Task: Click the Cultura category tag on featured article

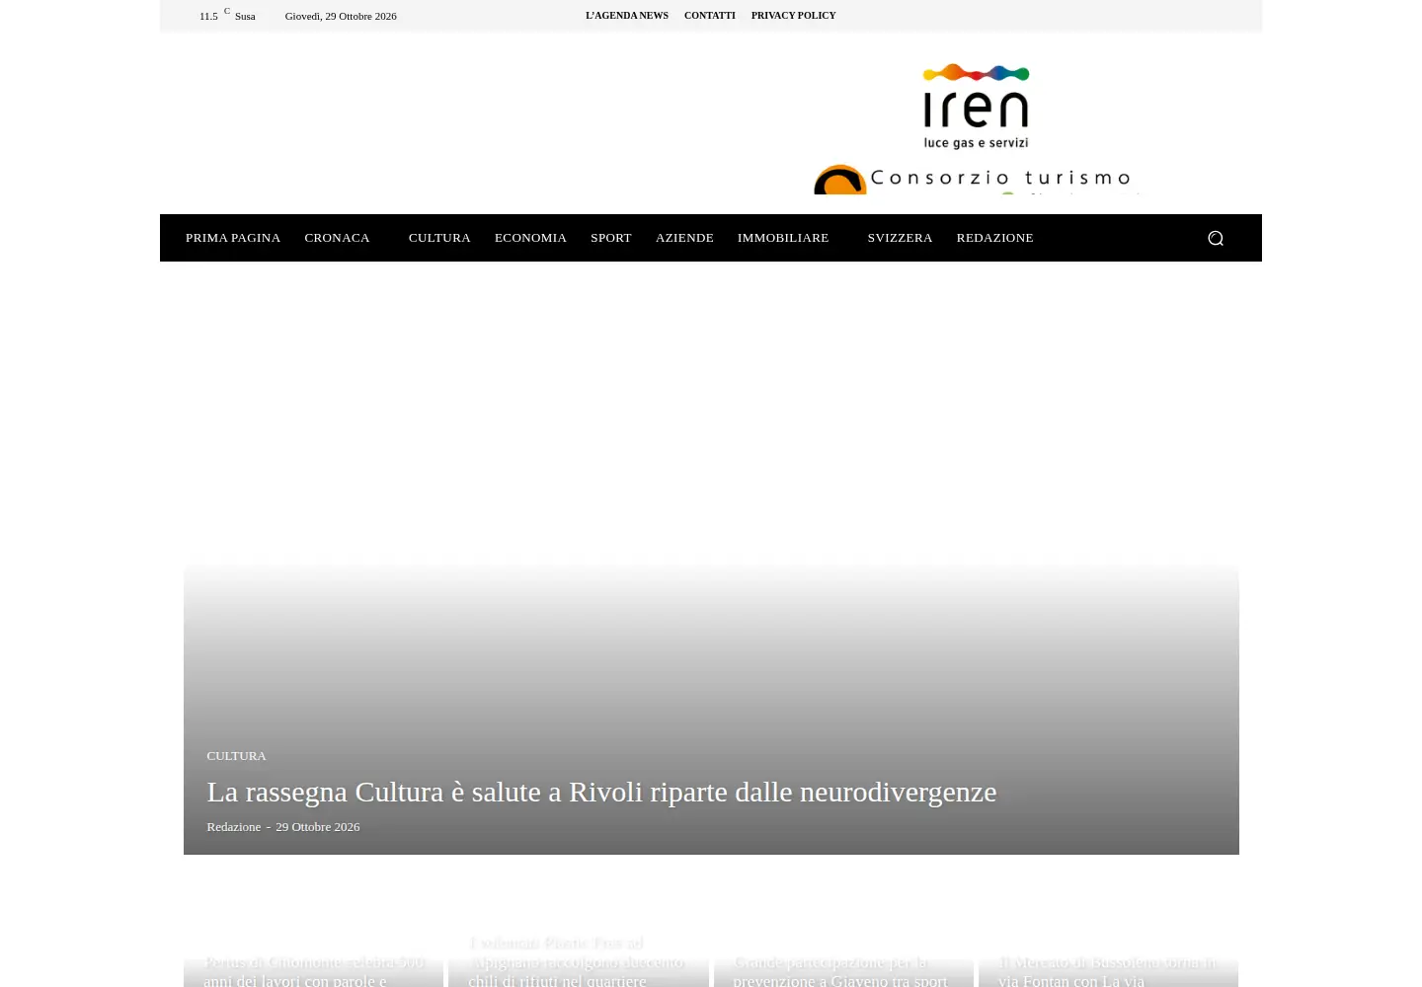Action: point(236,756)
